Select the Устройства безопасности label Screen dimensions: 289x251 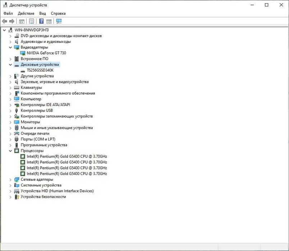click(x=43, y=197)
